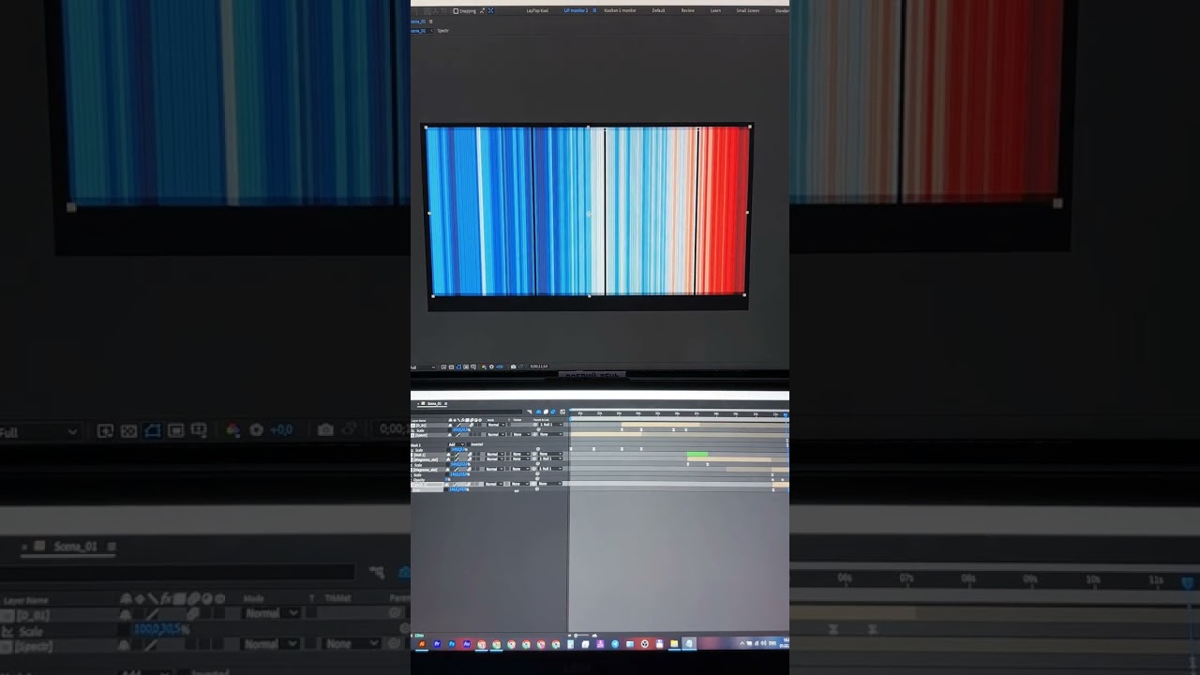Screen dimensions: 1200x675
Task: Click the Scale value under the [D_01] layer
Action: coord(459,429)
